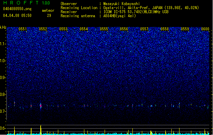Click the 0.8 kHz axis label

coord(3,94)
